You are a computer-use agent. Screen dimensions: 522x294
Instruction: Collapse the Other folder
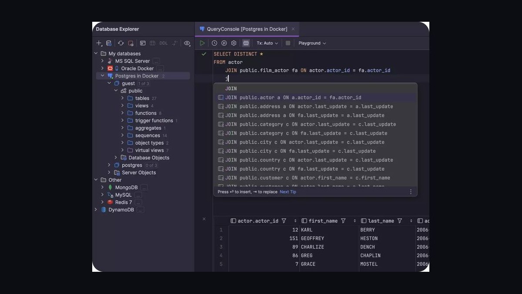tap(96, 180)
